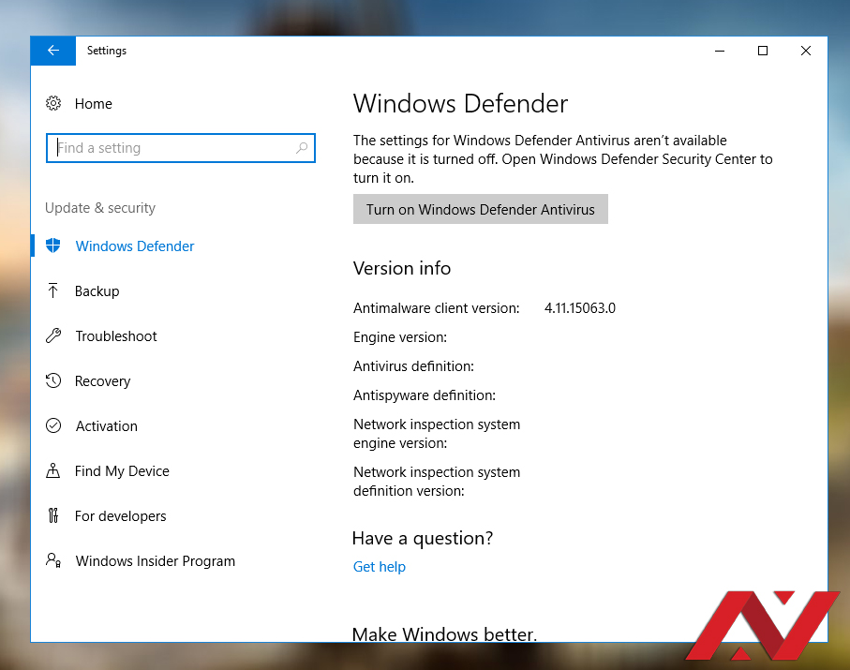
Task: Click the Windows Defender page title
Action: 460,103
